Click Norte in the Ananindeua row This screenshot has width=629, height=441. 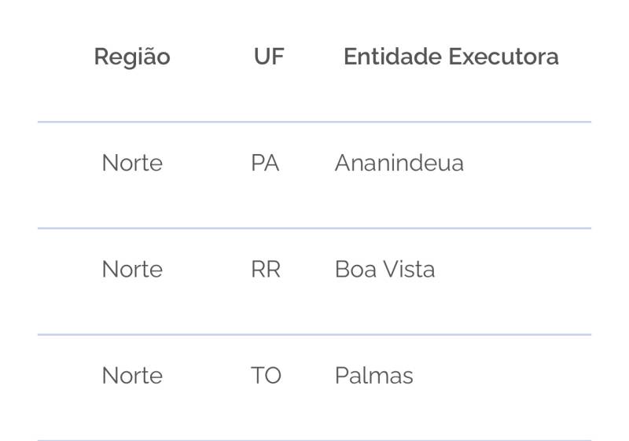pyautogui.click(x=132, y=164)
